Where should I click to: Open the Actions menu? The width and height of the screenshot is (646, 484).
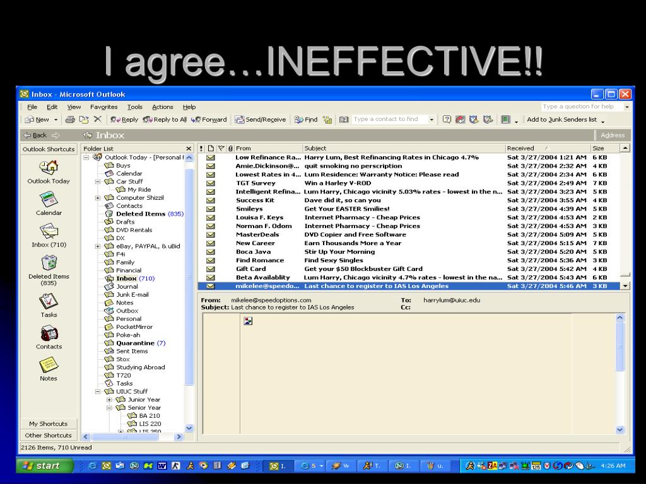pyautogui.click(x=163, y=107)
